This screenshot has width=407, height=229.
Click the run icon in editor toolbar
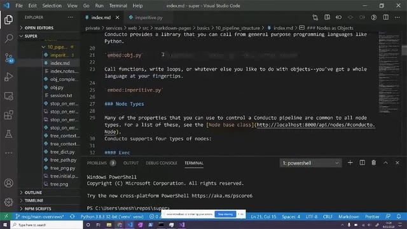click(374, 17)
